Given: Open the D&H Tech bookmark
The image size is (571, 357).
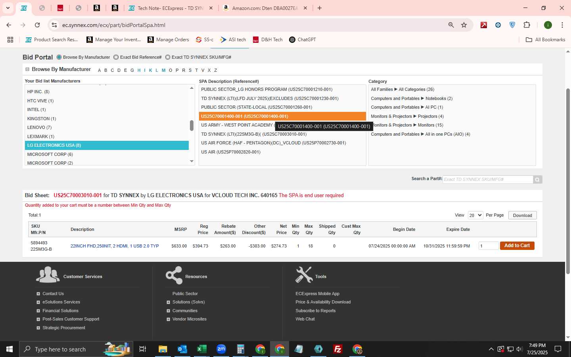Looking at the screenshot, I should pos(268,40).
